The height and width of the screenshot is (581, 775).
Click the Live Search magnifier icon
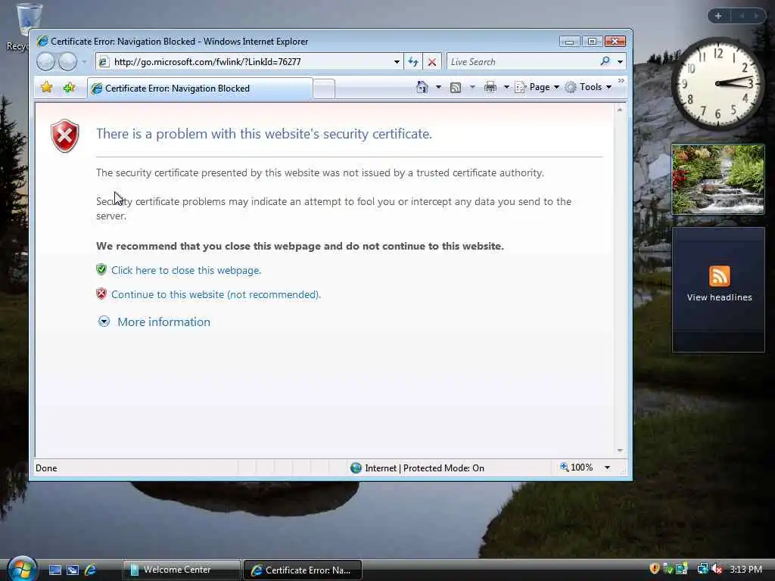(x=605, y=61)
